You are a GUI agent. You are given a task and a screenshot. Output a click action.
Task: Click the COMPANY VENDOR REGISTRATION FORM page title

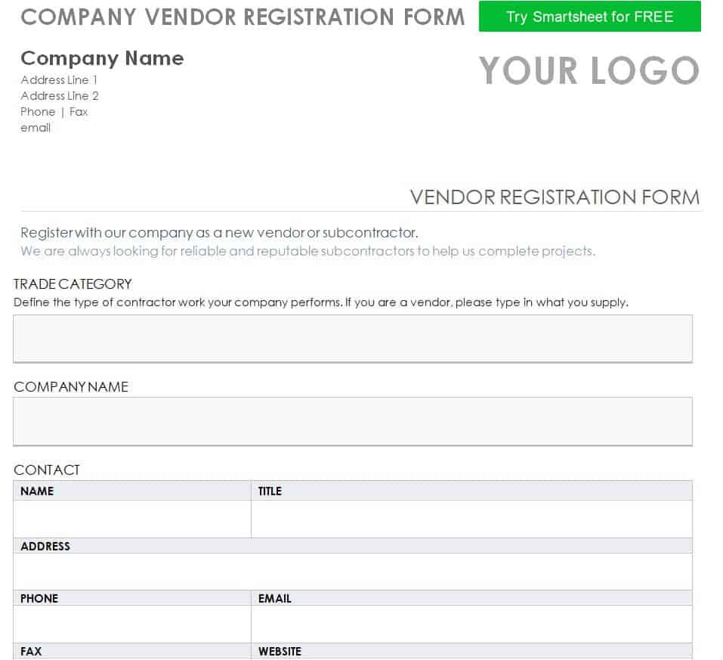(x=243, y=17)
